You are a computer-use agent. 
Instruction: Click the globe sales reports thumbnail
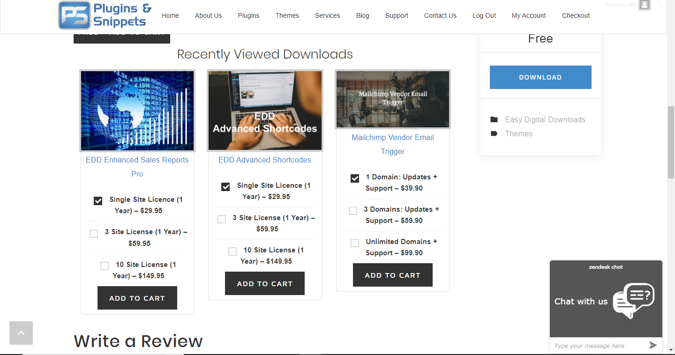point(137,111)
